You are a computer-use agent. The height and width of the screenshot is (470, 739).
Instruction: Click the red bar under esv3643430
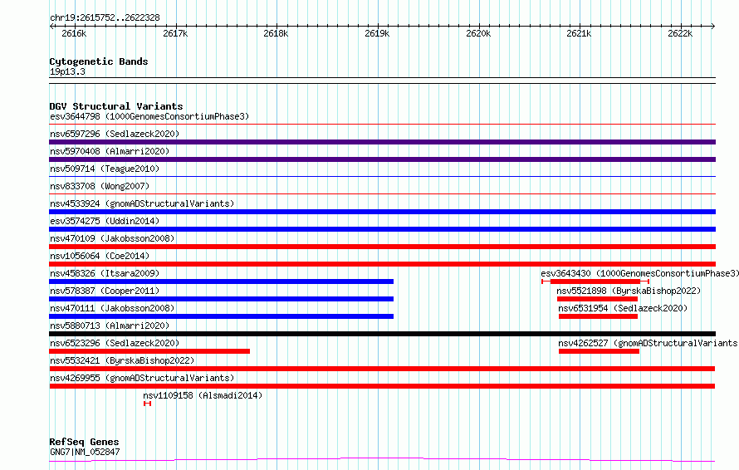pyautogui.click(x=595, y=282)
